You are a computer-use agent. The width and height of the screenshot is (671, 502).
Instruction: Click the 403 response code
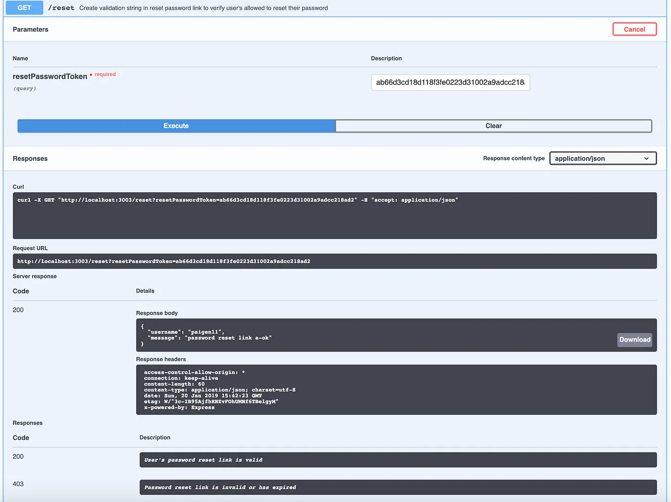[18, 484]
